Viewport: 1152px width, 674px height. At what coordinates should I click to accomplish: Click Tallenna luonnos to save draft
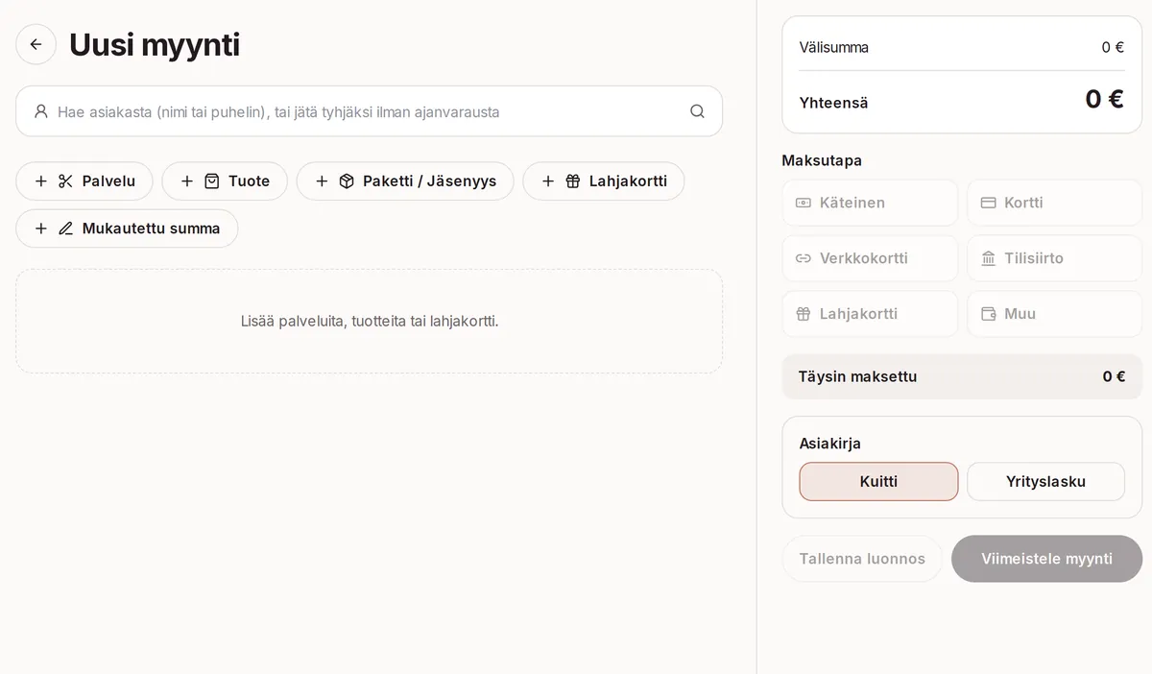pyautogui.click(x=862, y=559)
